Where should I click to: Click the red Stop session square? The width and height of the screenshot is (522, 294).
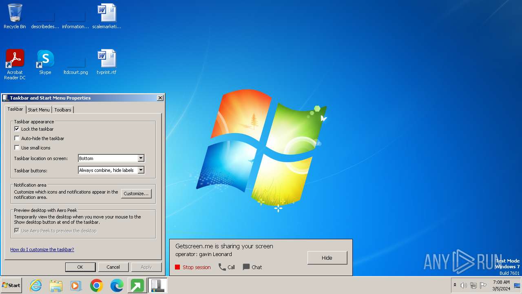point(177,267)
